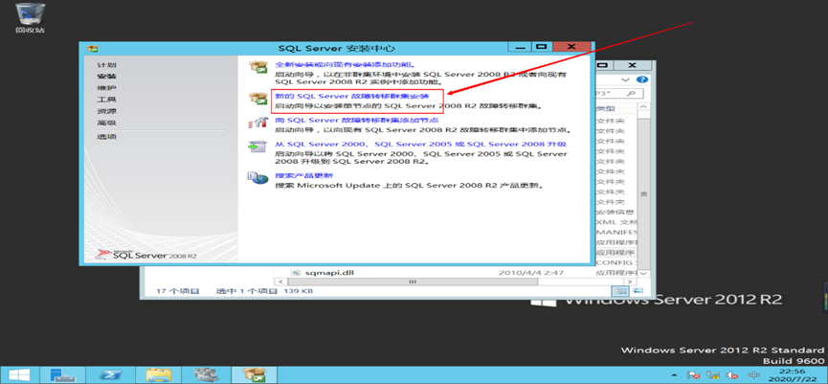828x384 pixels.
Task: Click the 搜索产品更新 link
Action: (x=303, y=175)
